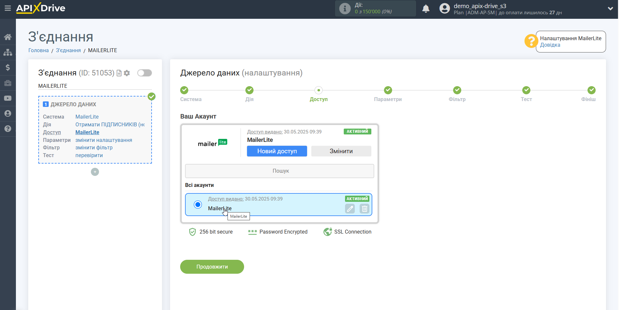Viewport: 619px width, 310px height.
Task: Open the help question sidebar icon
Action: (8, 129)
